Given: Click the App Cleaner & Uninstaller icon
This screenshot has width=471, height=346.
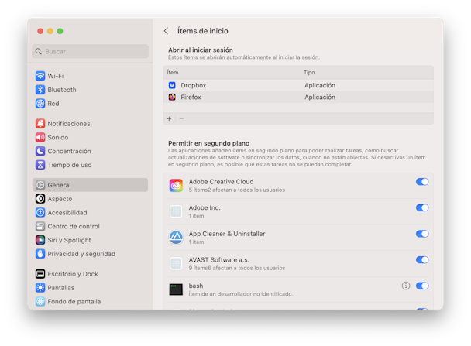Looking at the screenshot, I should 176,238.
